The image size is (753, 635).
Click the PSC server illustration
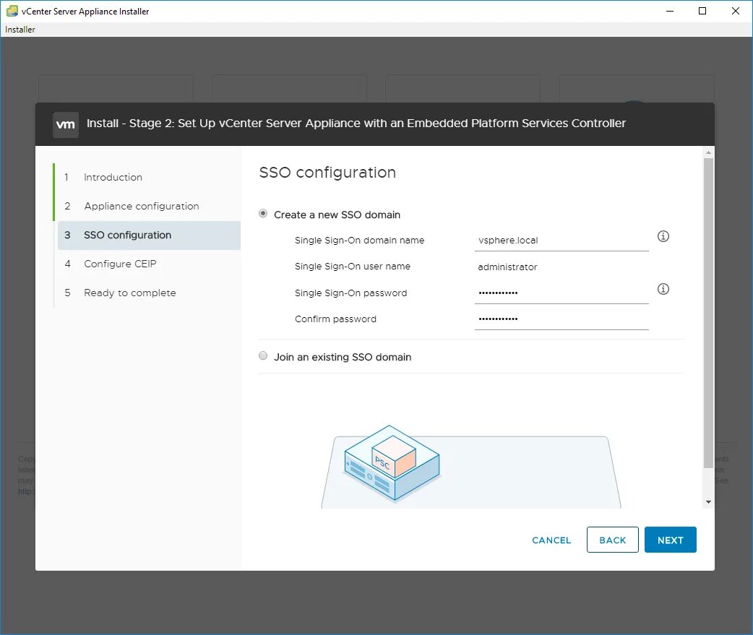(392, 463)
